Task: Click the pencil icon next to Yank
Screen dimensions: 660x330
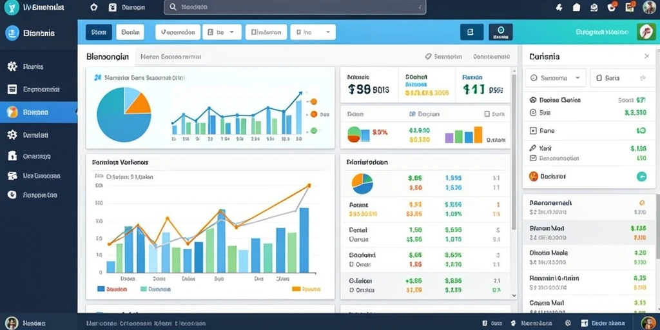Action: point(533,148)
